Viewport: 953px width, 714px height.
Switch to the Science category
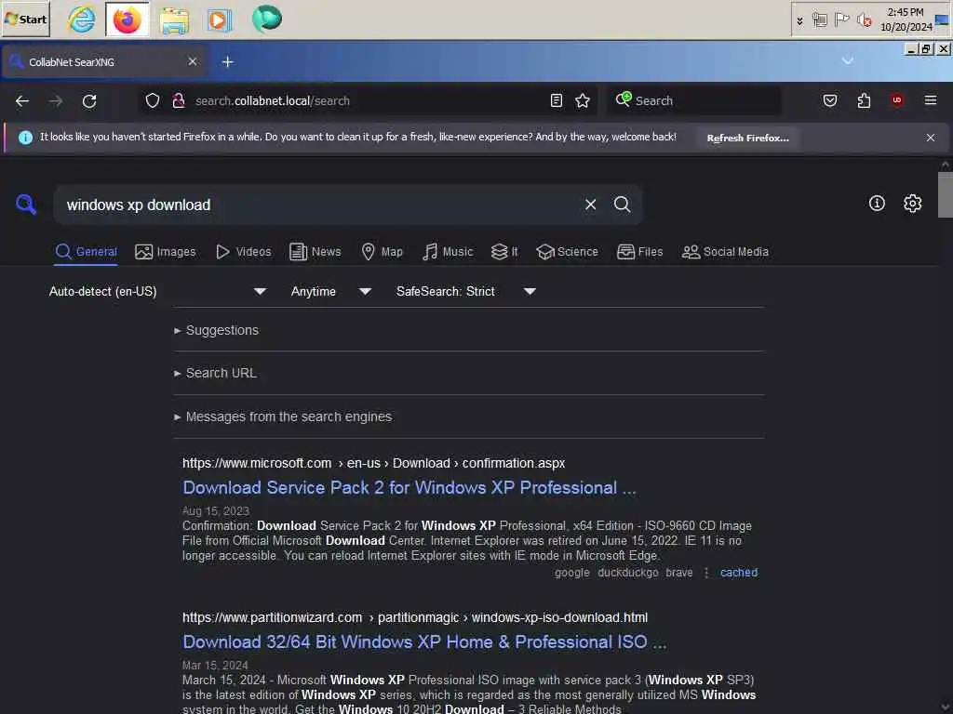click(x=567, y=251)
